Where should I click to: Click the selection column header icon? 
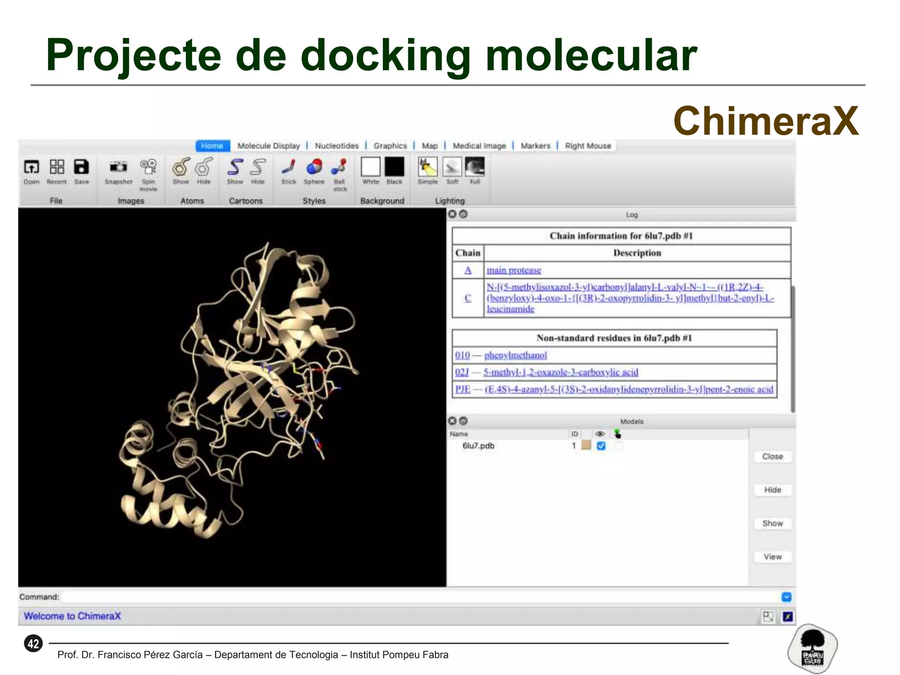pos(617,434)
